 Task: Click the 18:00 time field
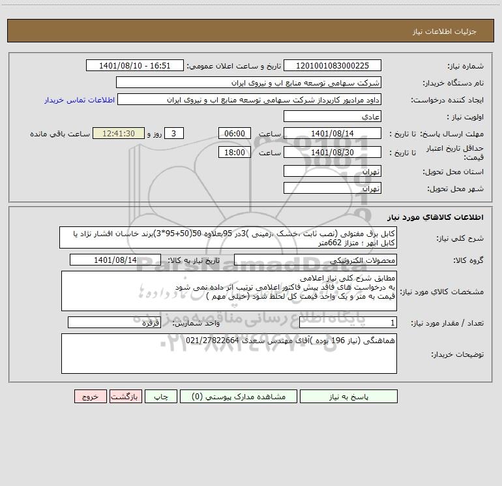234,153
